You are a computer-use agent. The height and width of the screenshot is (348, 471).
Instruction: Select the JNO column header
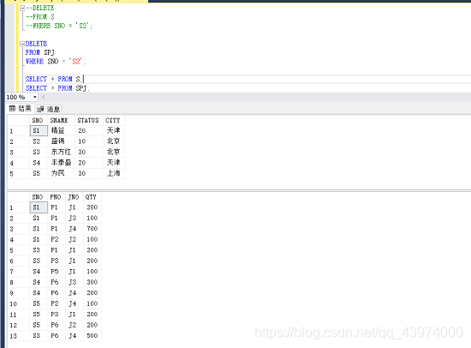tap(74, 197)
